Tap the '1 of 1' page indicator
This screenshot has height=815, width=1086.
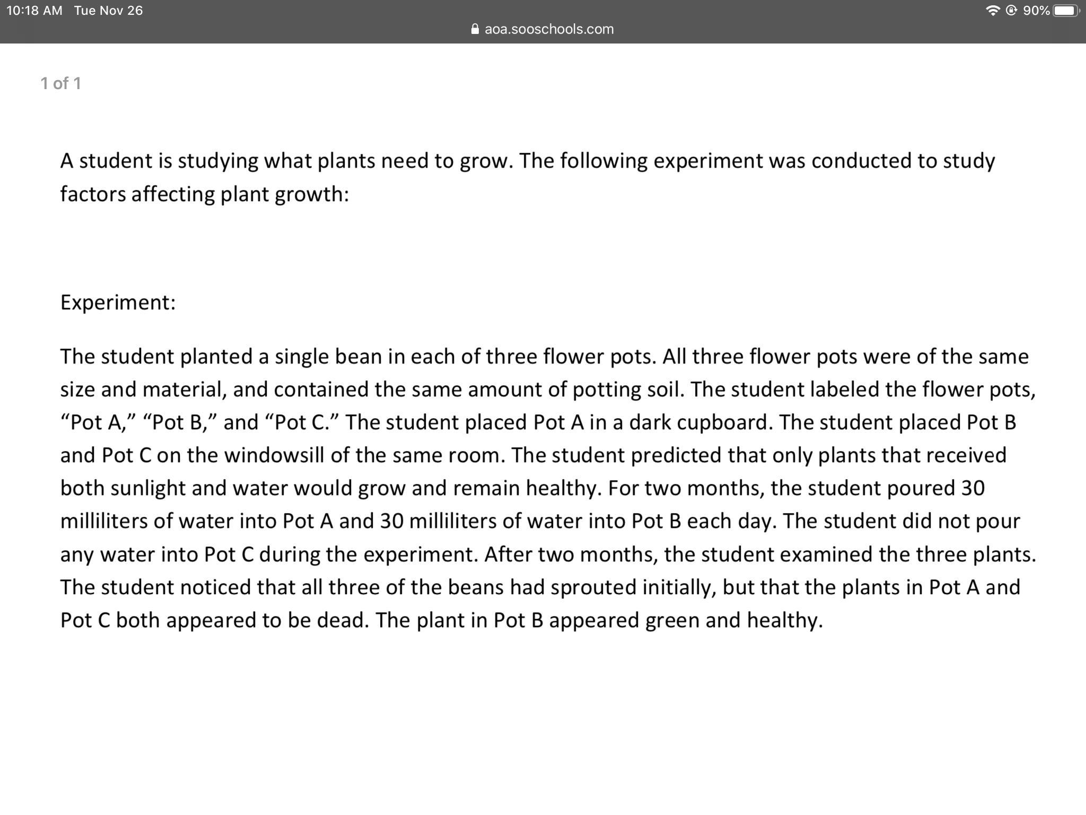[61, 83]
